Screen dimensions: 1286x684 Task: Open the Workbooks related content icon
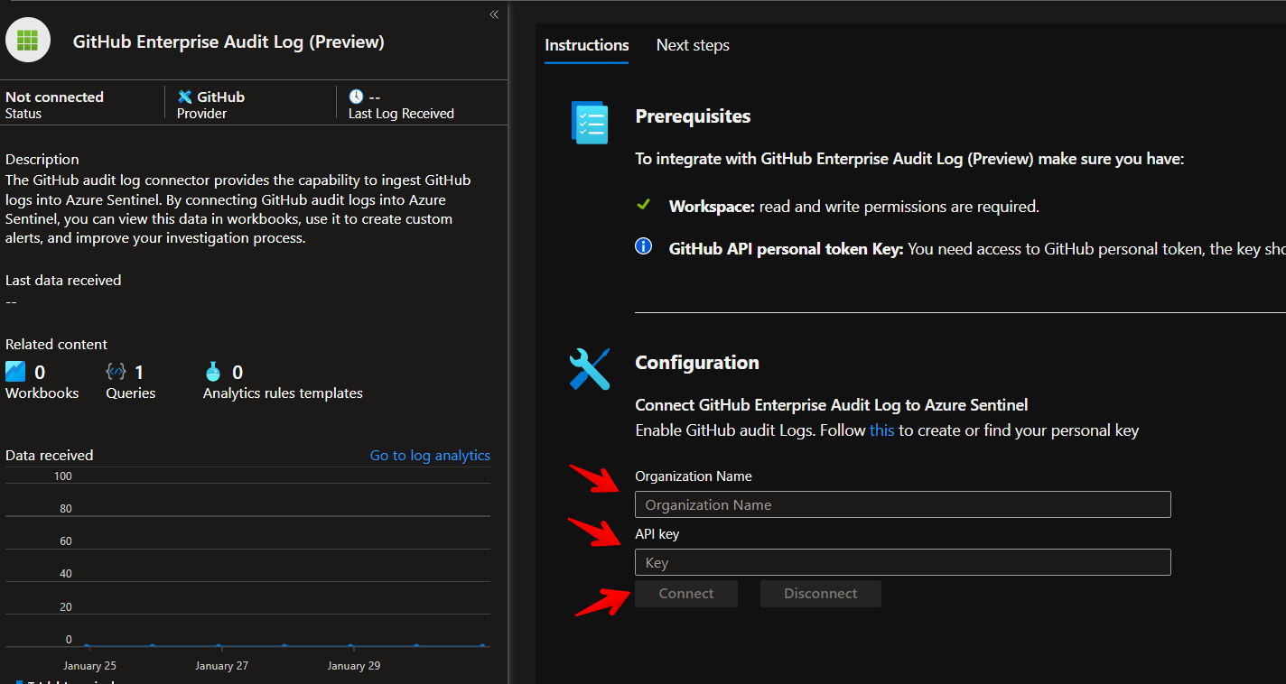[x=15, y=372]
